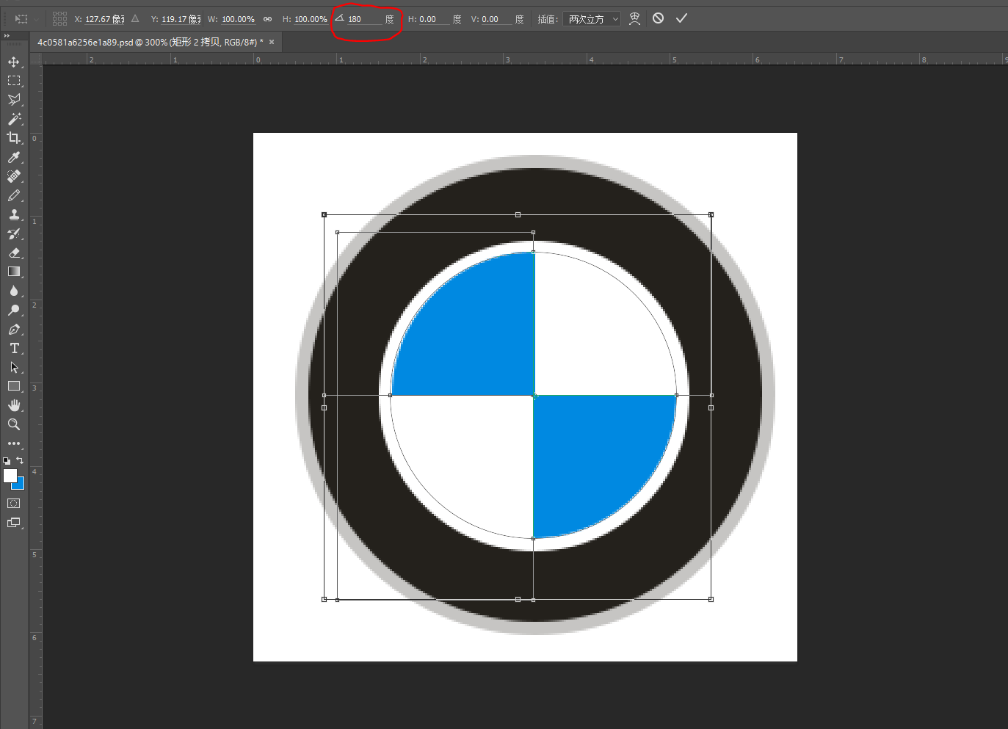Reset default foreground and background colors
Image resolution: width=1008 pixels, height=729 pixels.
[x=7, y=460]
